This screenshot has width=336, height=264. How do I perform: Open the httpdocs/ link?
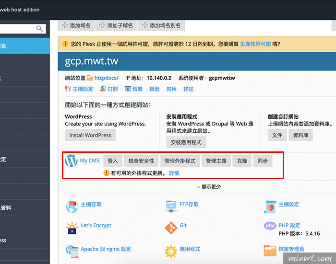(x=107, y=78)
